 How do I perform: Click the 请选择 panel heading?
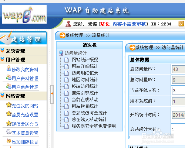tap(90, 45)
